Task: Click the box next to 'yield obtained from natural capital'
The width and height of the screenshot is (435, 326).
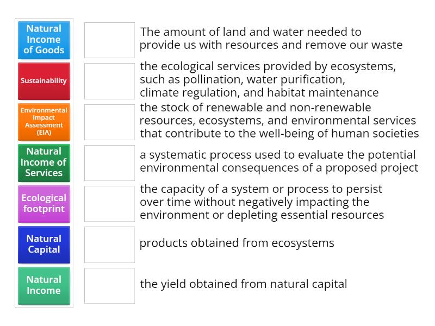Action: click(x=109, y=285)
